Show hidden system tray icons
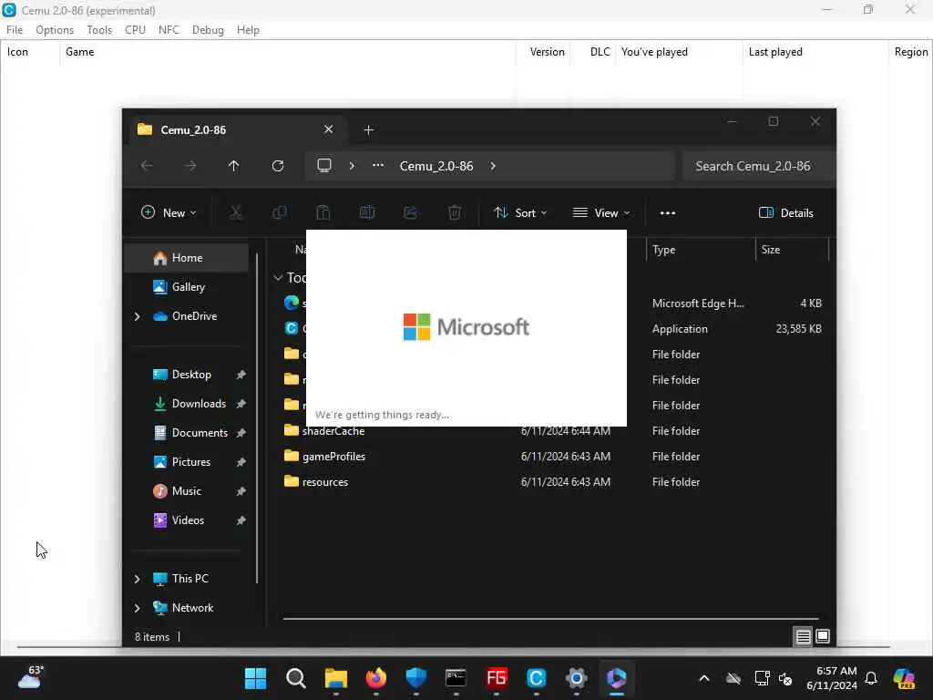Screen dimensions: 933x700 [x=704, y=678]
